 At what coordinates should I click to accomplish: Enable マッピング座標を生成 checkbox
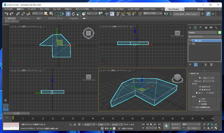click(x=193, y=107)
